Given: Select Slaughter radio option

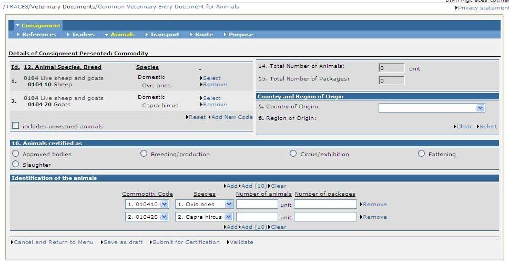Looking at the screenshot, I should 15,164.
